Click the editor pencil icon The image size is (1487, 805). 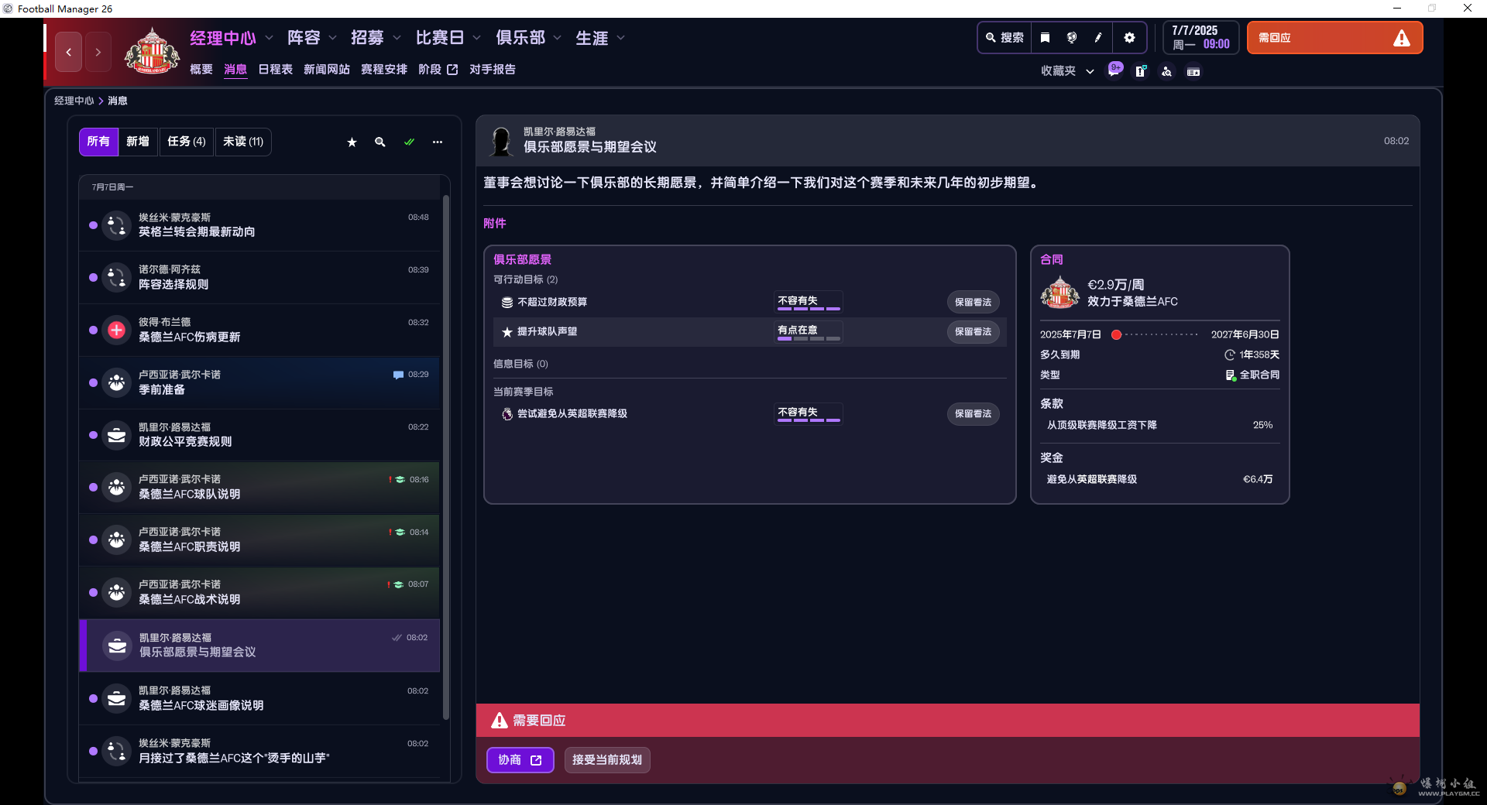tap(1098, 37)
